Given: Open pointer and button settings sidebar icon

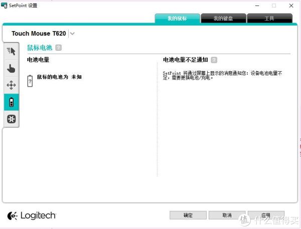Looking at the screenshot, I should click(x=11, y=52).
